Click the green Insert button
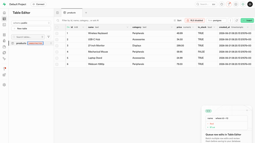The height and width of the screenshot is (143, 255). [x=247, y=21]
